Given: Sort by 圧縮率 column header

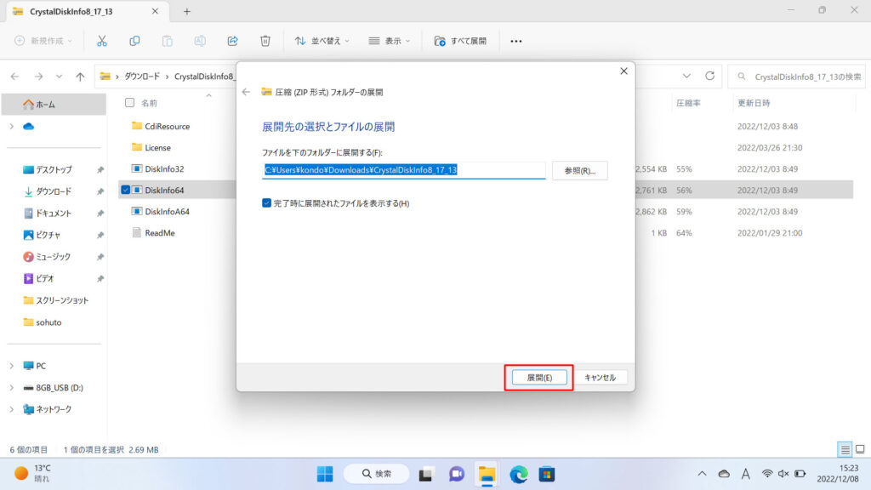Looking at the screenshot, I should (x=688, y=103).
